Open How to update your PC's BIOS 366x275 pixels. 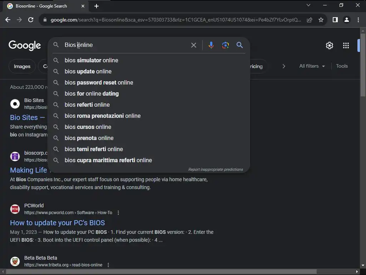coord(58,223)
